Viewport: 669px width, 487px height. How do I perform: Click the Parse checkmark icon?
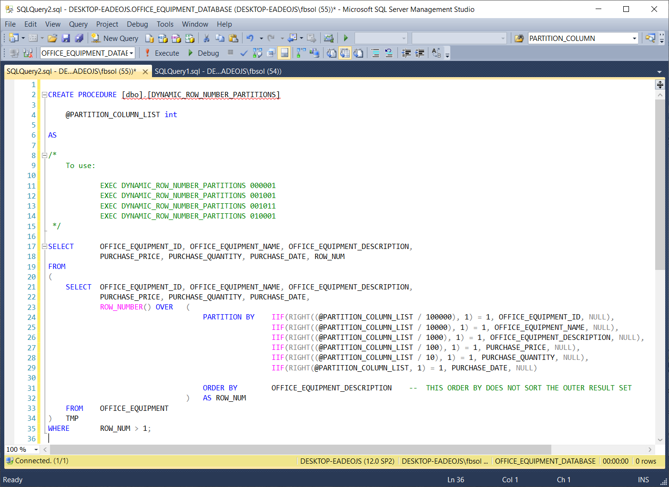tap(243, 53)
